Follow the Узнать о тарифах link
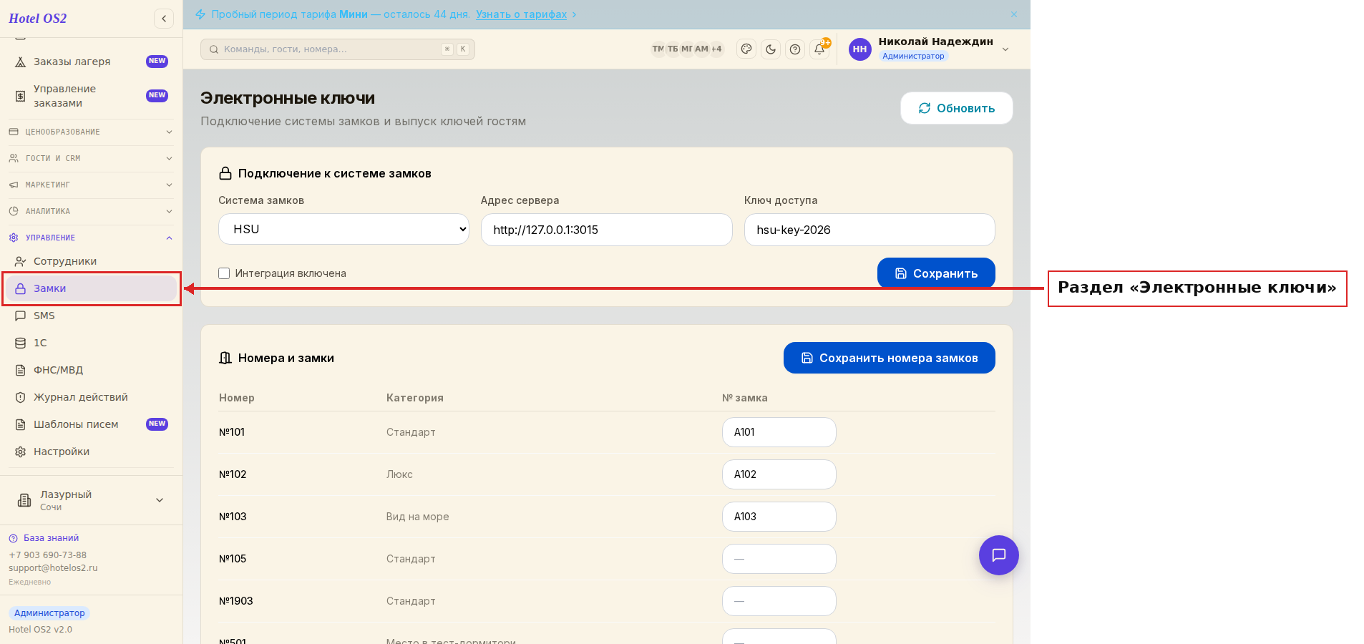The height and width of the screenshot is (644, 1364). (521, 14)
